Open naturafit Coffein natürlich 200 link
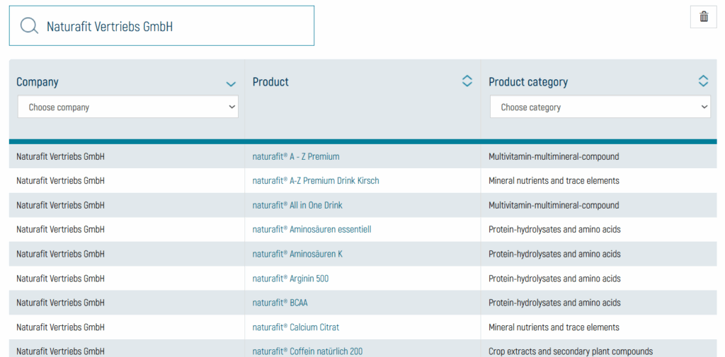The image size is (725, 357). 307,351
